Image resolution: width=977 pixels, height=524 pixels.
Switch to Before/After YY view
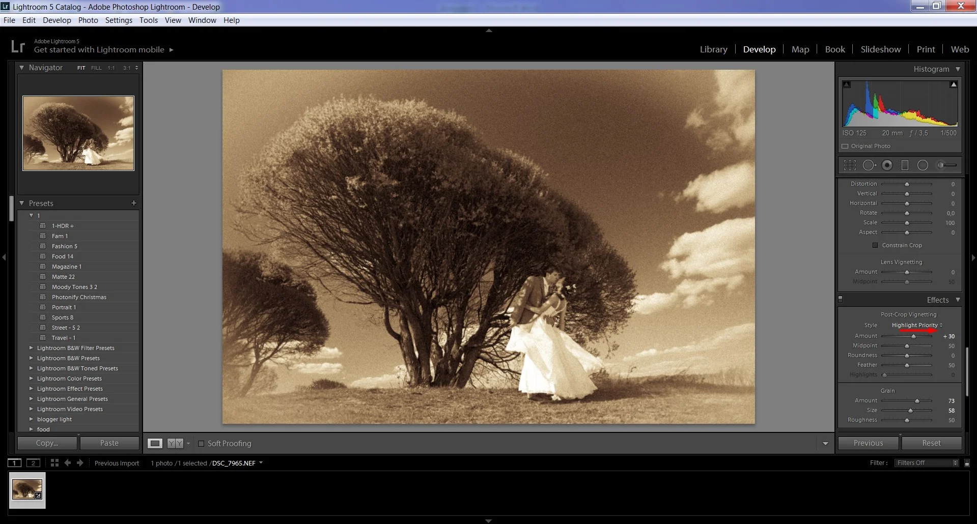[x=175, y=443]
